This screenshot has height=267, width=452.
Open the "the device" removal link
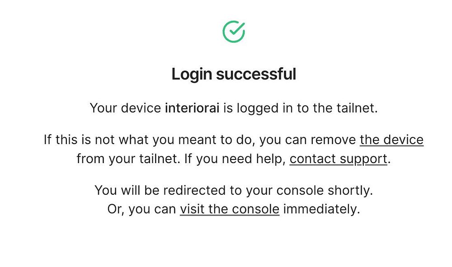point(391,140)
